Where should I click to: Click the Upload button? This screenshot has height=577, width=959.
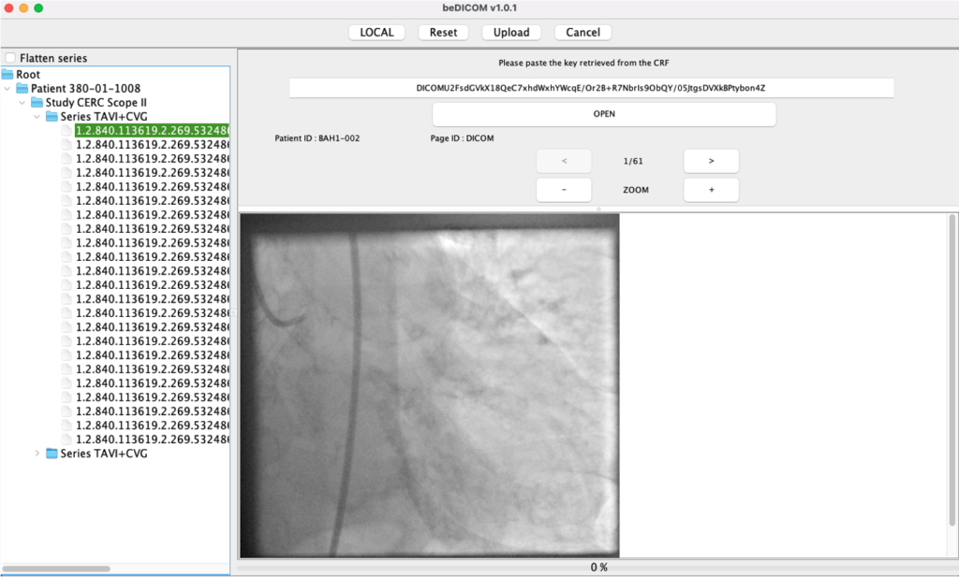click(x=511, y=32)
